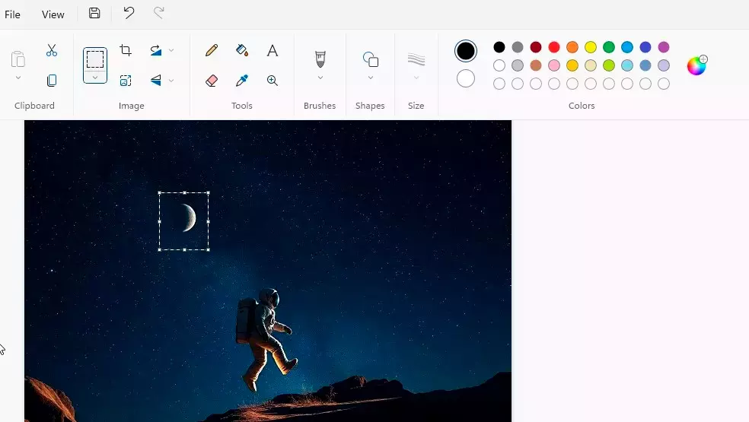Select the Pencil tool

212,50
